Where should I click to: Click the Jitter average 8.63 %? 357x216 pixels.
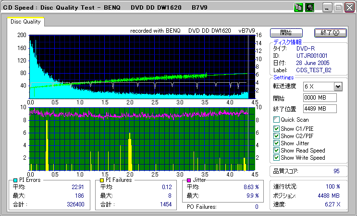pyautogui.click(x=251, y=187)
